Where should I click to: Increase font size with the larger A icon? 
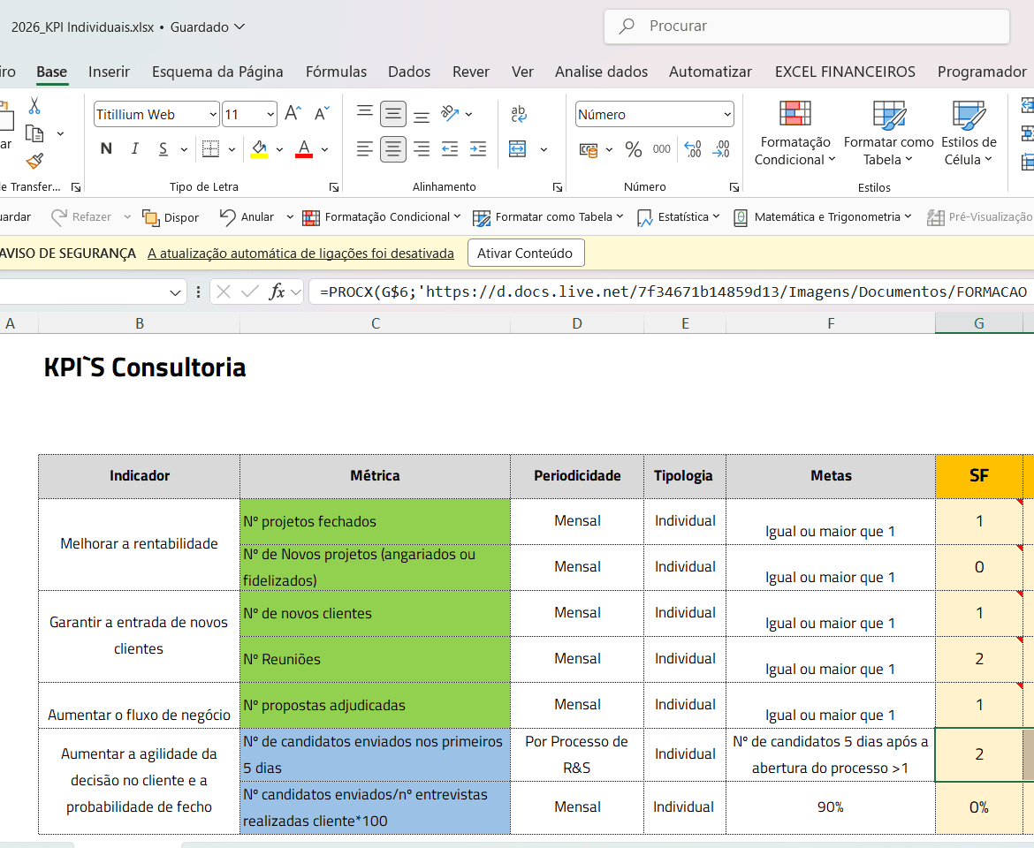click(x=293, y=114)
